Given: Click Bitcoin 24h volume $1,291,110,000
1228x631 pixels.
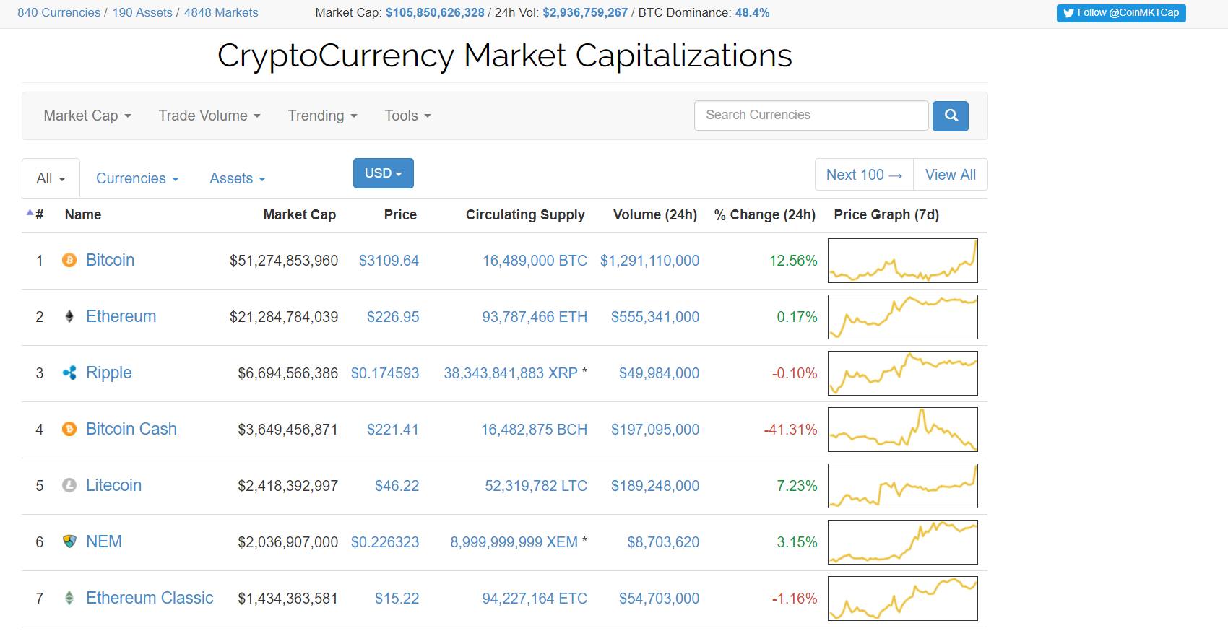Looking at the screenshot, I should click(649, 261).
